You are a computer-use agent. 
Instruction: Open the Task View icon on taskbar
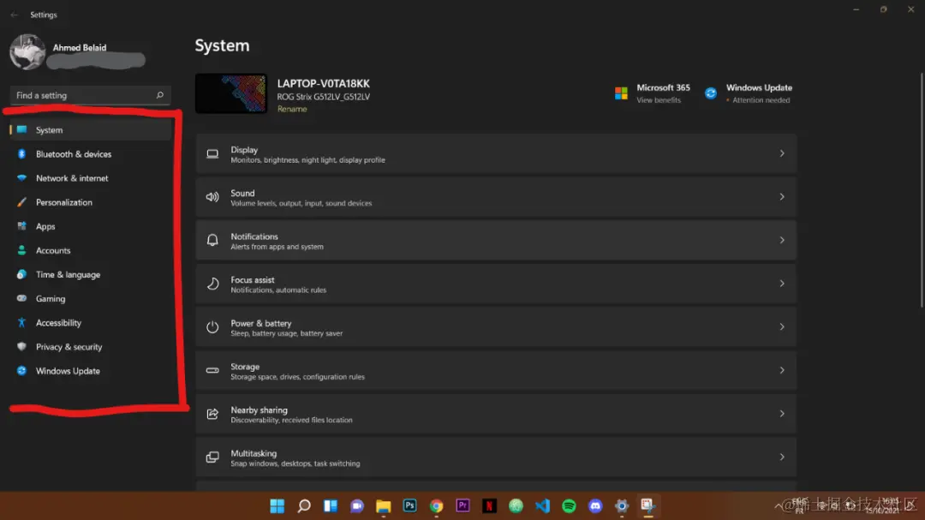[331, 505]
